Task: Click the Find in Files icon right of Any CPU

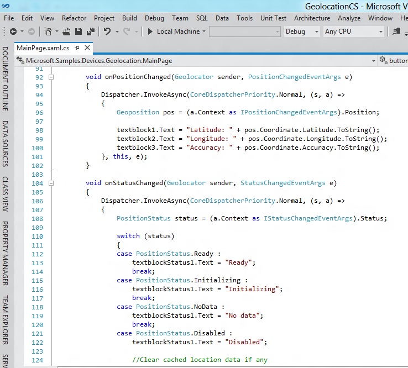Action: pos(396,31)
